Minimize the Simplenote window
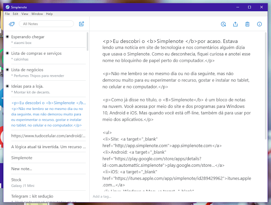 click(x=238, y=7)
